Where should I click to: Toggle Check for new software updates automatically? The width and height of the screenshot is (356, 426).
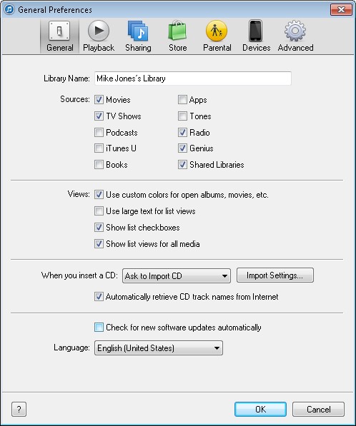pos(99,328)
